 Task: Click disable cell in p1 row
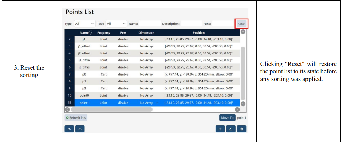click(x=123, y=81)
